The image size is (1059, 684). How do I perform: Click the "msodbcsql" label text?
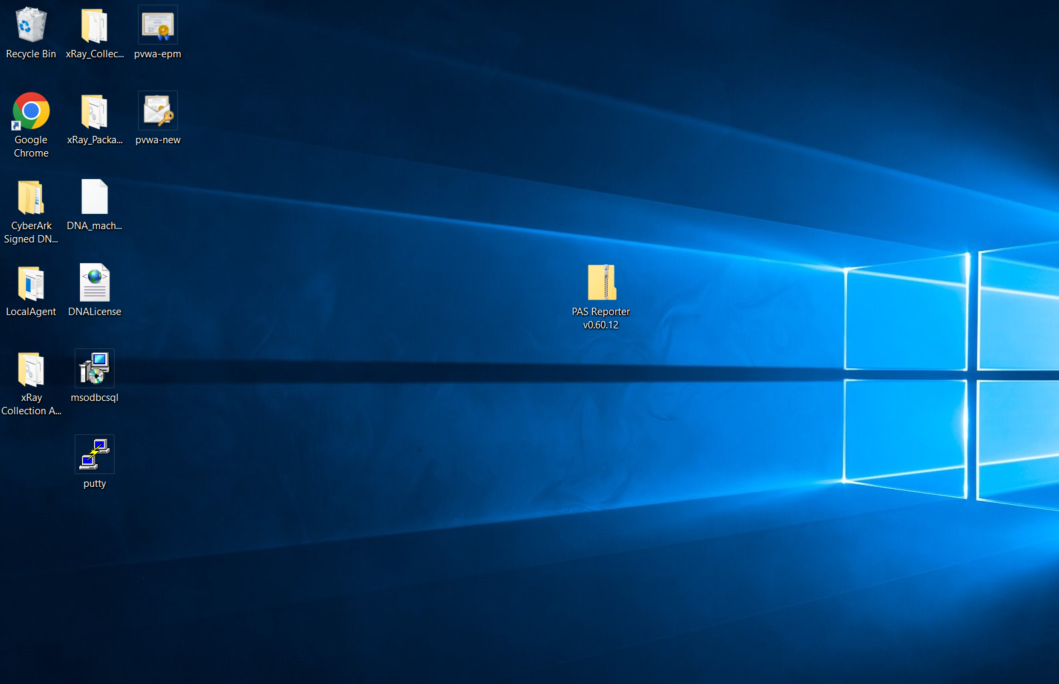(95, 398)
